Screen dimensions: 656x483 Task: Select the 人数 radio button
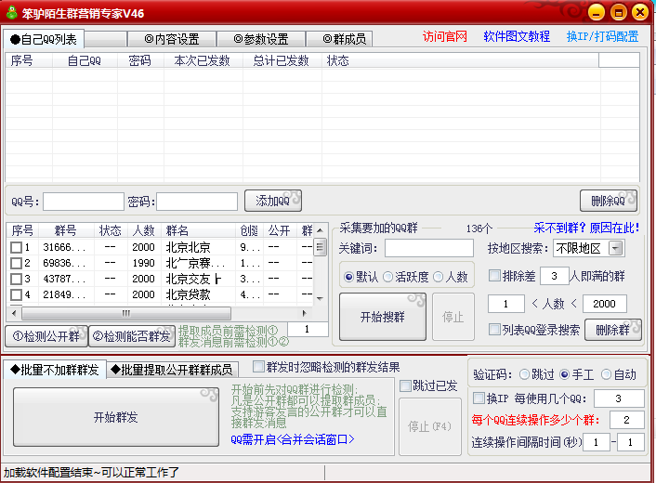(x=438, y=277)
